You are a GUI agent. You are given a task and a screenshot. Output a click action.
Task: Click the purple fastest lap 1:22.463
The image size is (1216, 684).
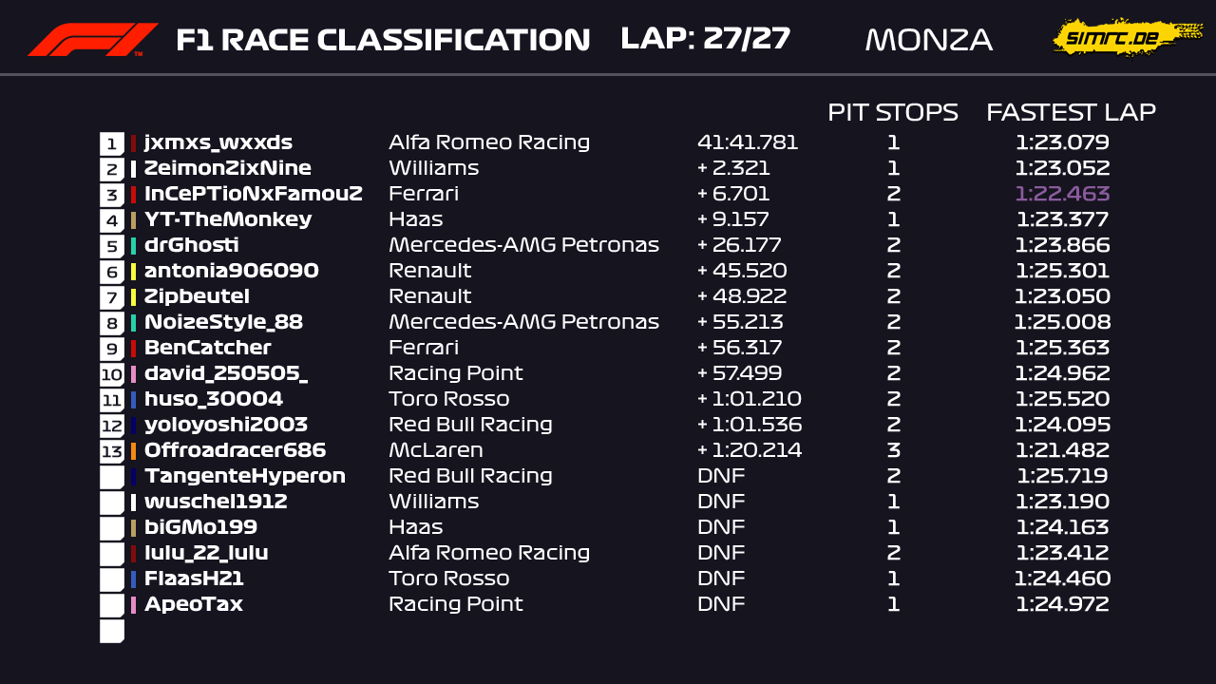1062,195
